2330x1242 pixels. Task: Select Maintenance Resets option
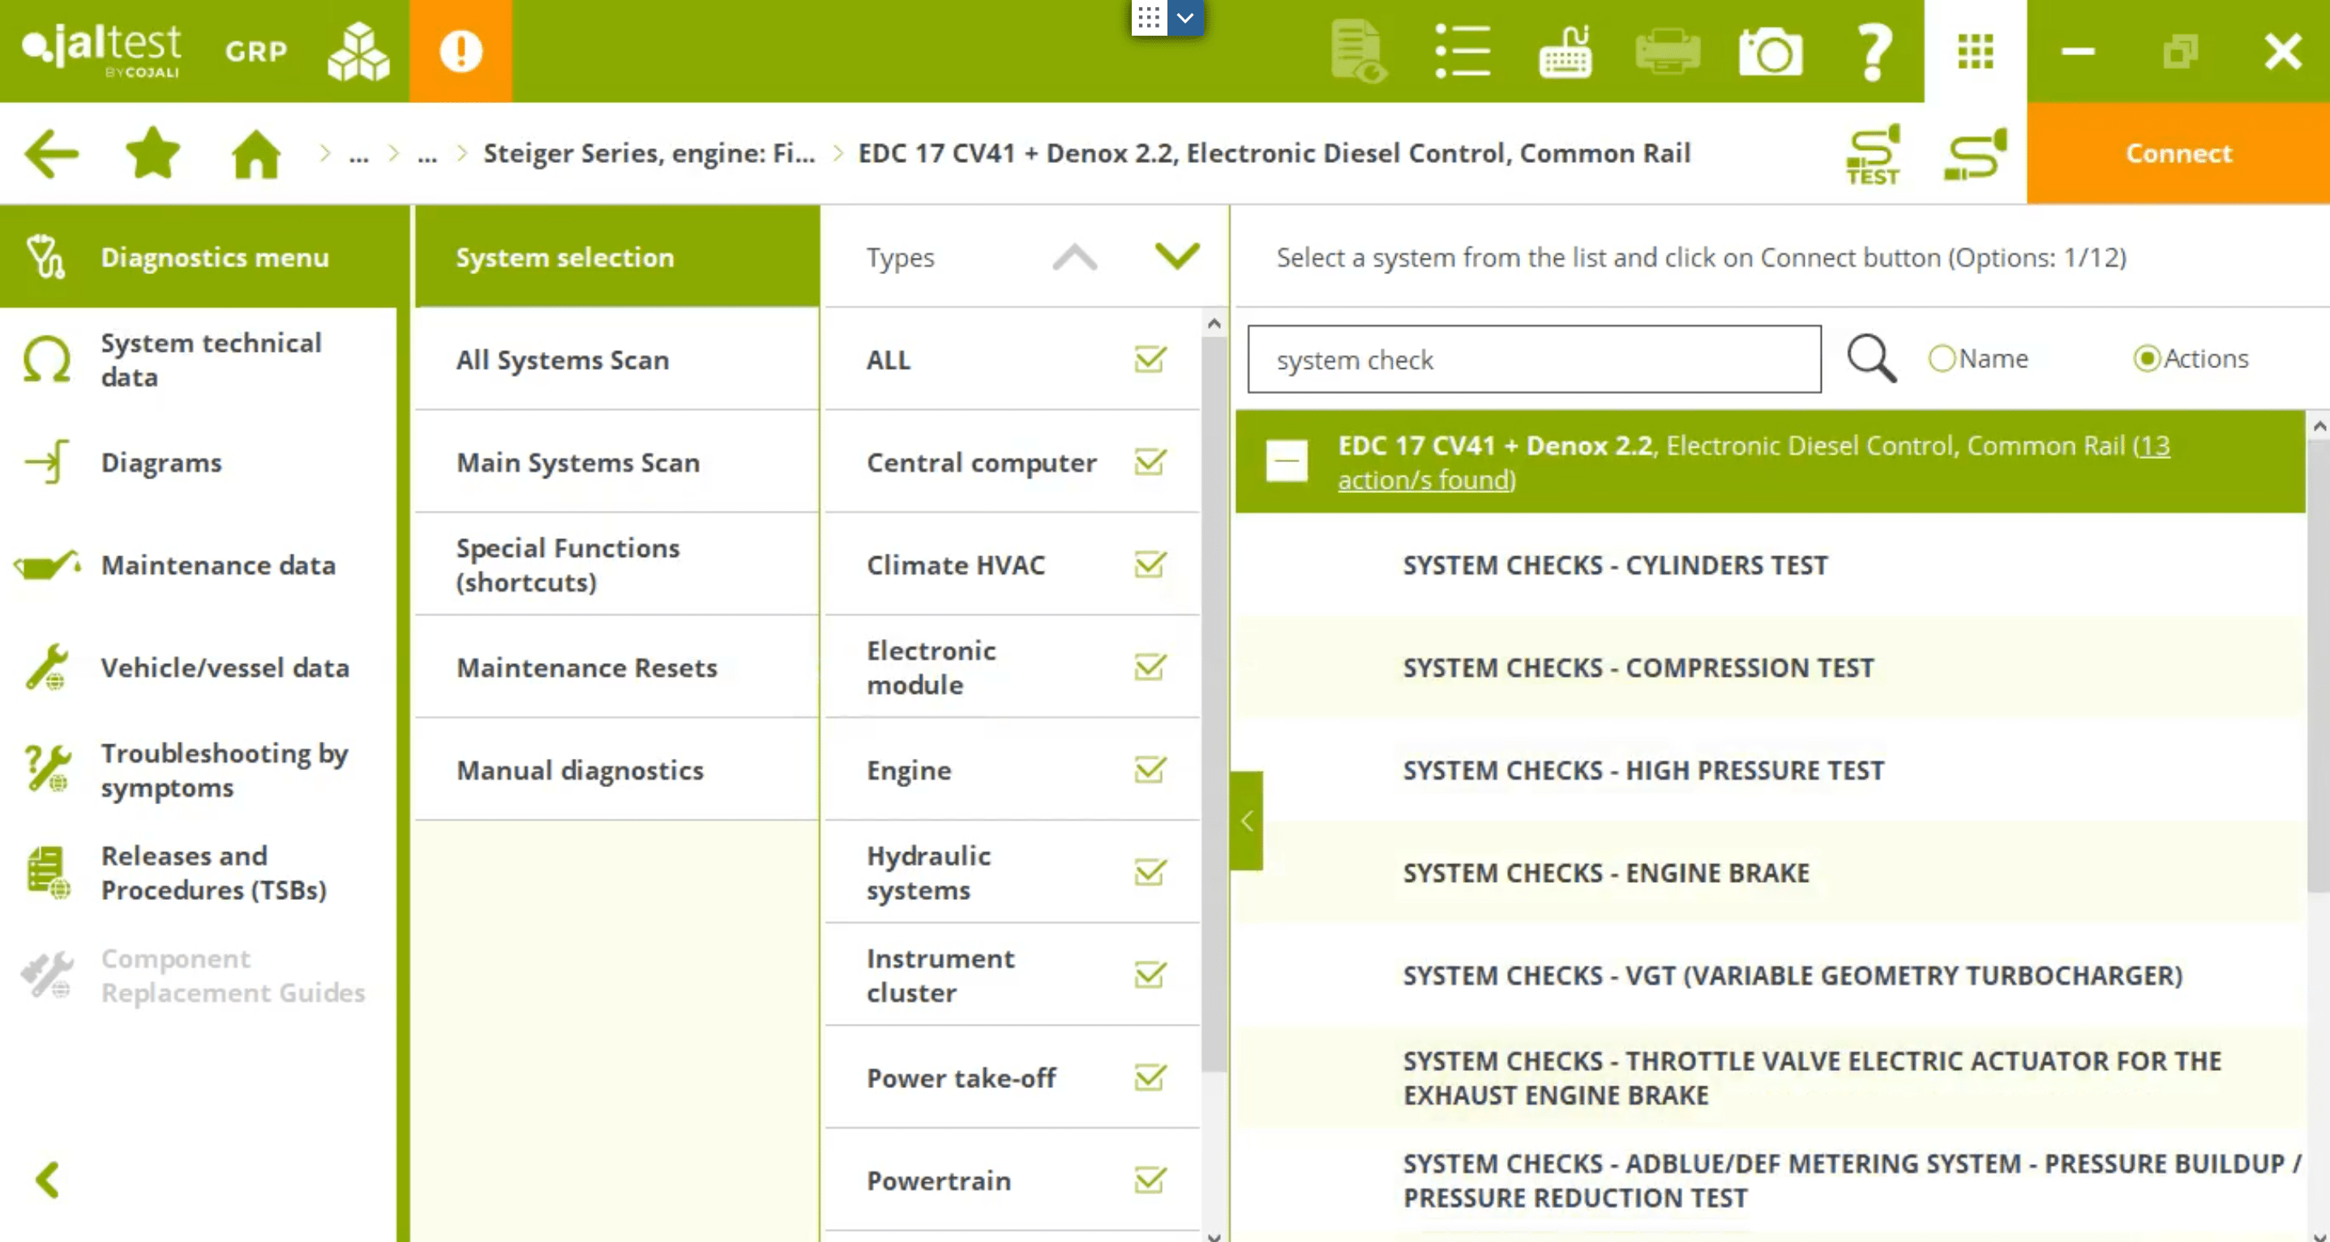tap(586, 667)
